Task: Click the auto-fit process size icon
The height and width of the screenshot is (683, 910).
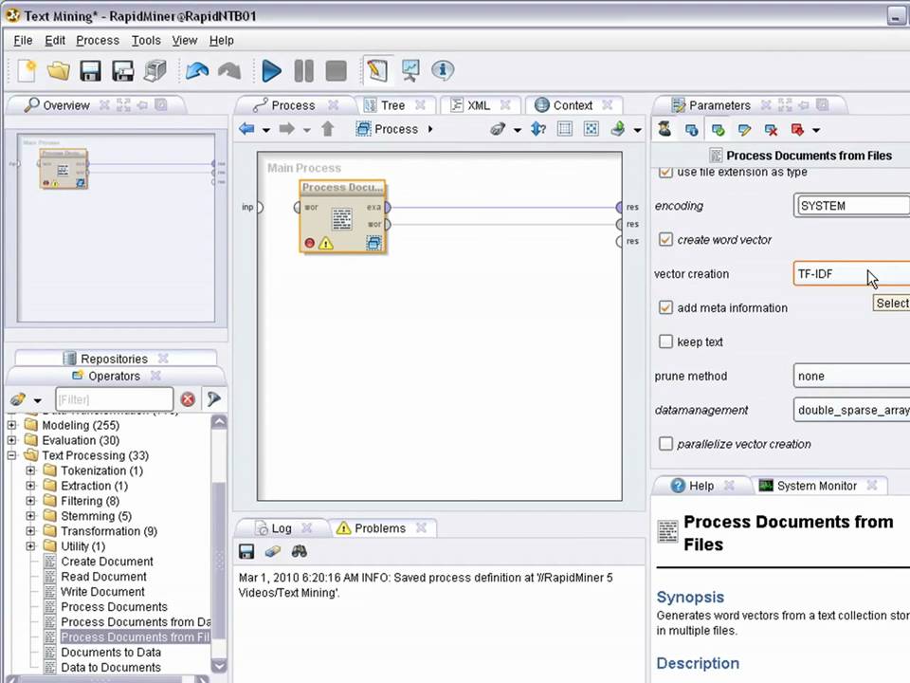Action: coord(591,129)
